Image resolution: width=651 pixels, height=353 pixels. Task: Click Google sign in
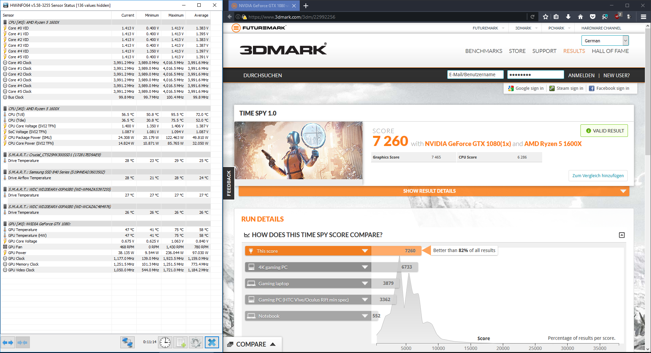pos(526,88)
